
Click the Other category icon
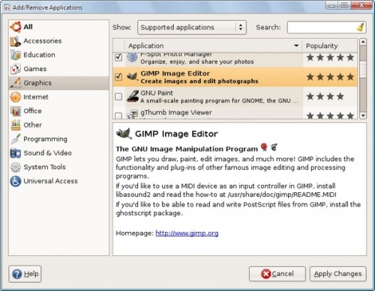pyautogui.click(x=16, y=125)
